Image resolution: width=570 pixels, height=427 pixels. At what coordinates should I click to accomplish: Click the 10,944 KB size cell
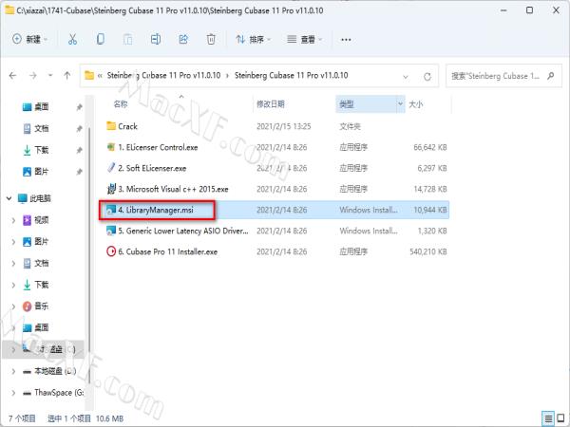(x=430, y=210)
